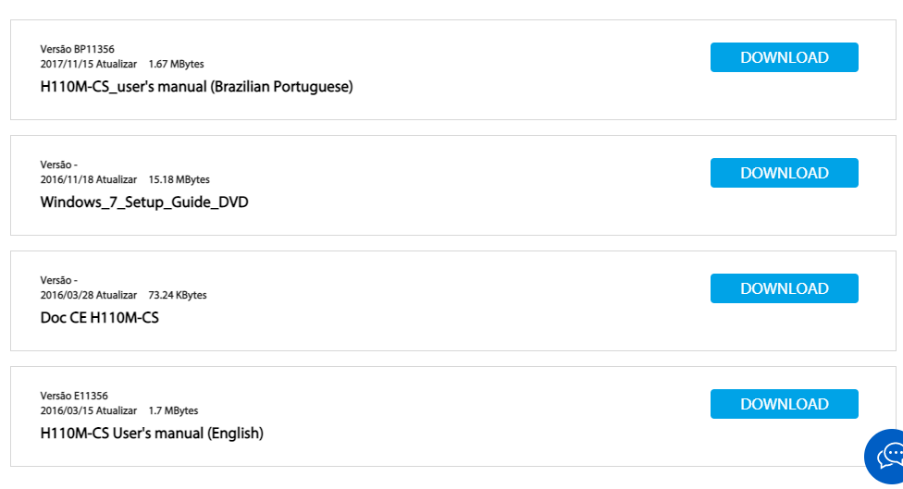Click the 73.24 KBytes file size
This screenshot has height=489, width=903.
click(x=178, y=296)
